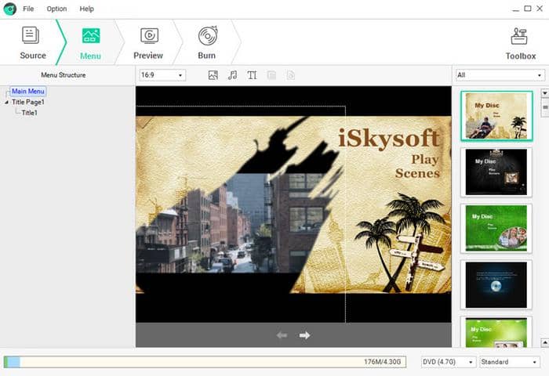Screen dimensions: 549x376
Task: Open the File menu
Action: point(28,9)
